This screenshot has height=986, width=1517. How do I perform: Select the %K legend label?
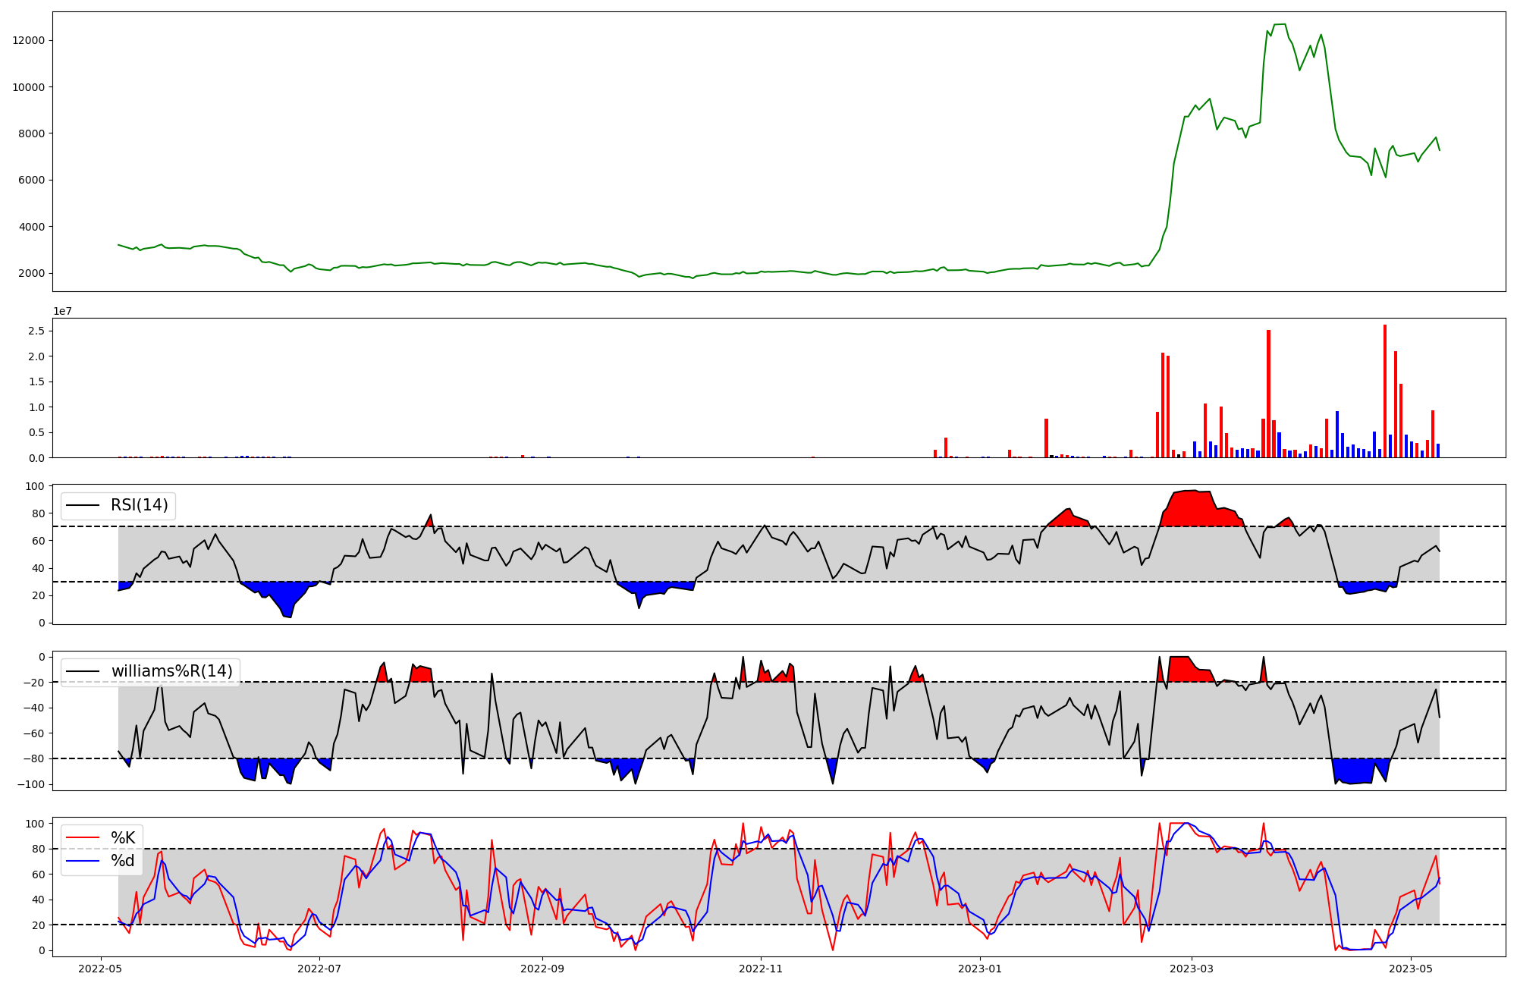point(123,838)
